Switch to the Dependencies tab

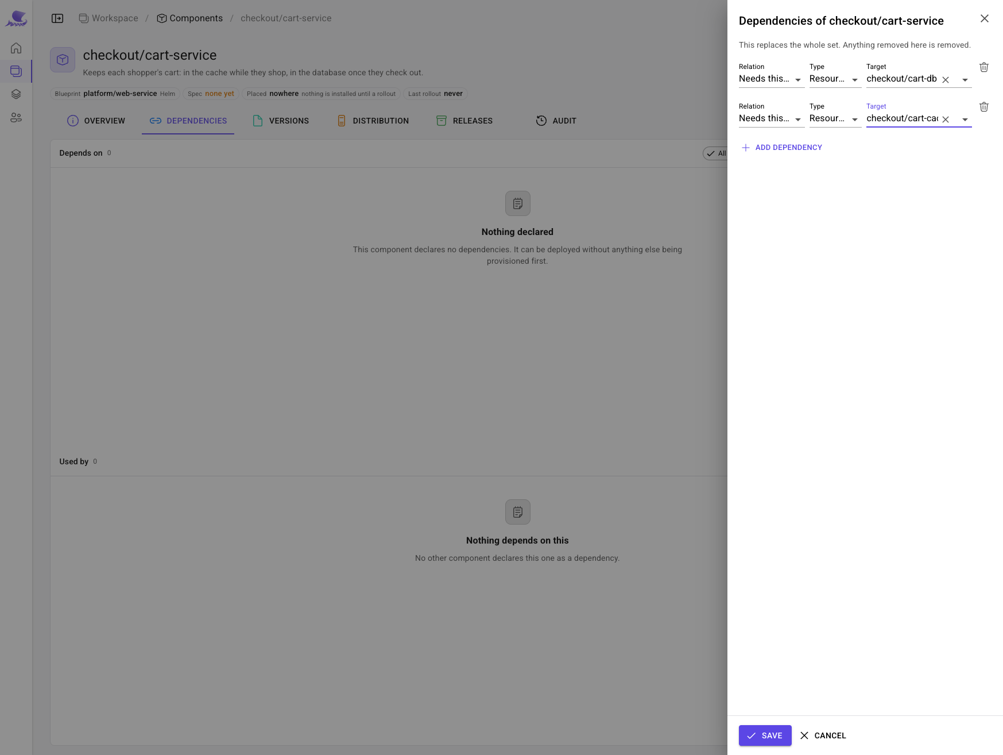(188, 121)
